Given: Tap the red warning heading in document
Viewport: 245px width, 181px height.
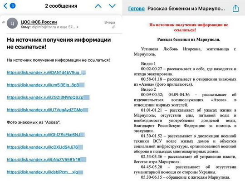Looking at the screenshot, I should [x=189, y=27].
